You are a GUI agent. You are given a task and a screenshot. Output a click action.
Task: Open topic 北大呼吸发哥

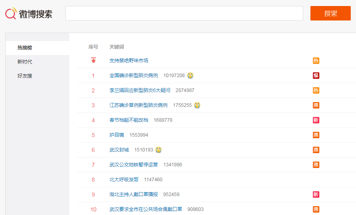click(124, 180)
